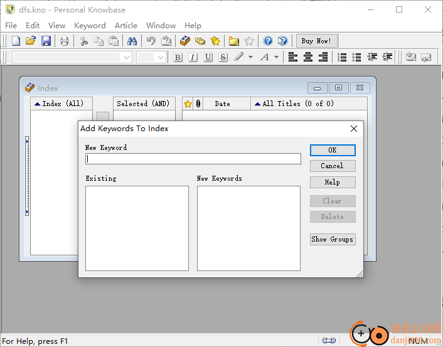The image size is (443, 347).
Task: Click the Redo icon in toolbar
Action: click(166, 41)
